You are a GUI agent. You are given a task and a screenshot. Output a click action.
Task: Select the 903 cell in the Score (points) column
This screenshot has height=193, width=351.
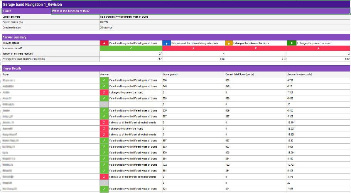pos(193,146)
